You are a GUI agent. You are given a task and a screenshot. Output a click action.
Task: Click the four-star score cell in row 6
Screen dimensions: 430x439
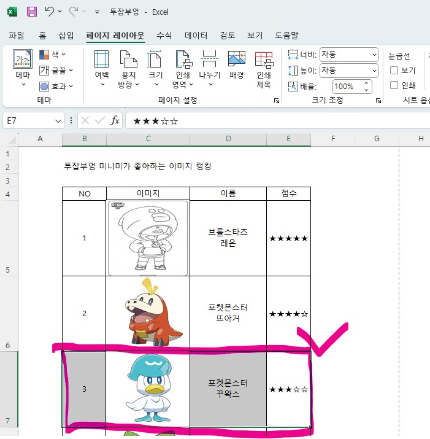tap(288, 314)
